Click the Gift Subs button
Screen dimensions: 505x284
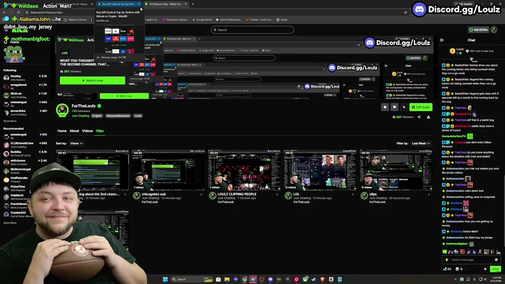(421, 107)
